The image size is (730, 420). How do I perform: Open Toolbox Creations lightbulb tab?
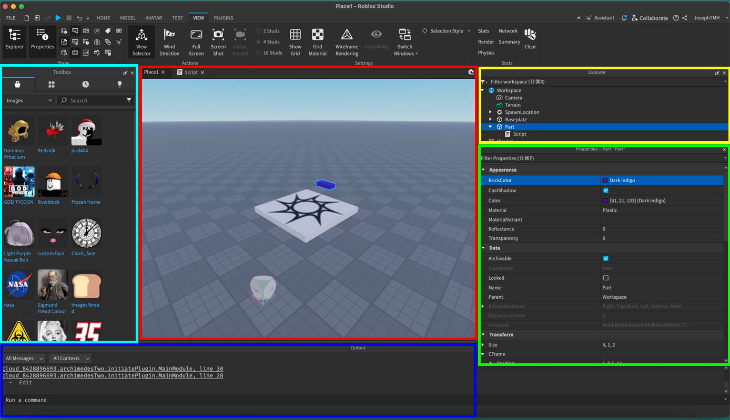point(119,84)
